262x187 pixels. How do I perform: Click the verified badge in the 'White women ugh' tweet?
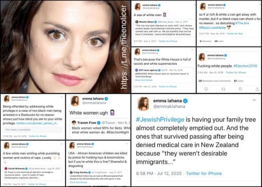tap(106, 99)
